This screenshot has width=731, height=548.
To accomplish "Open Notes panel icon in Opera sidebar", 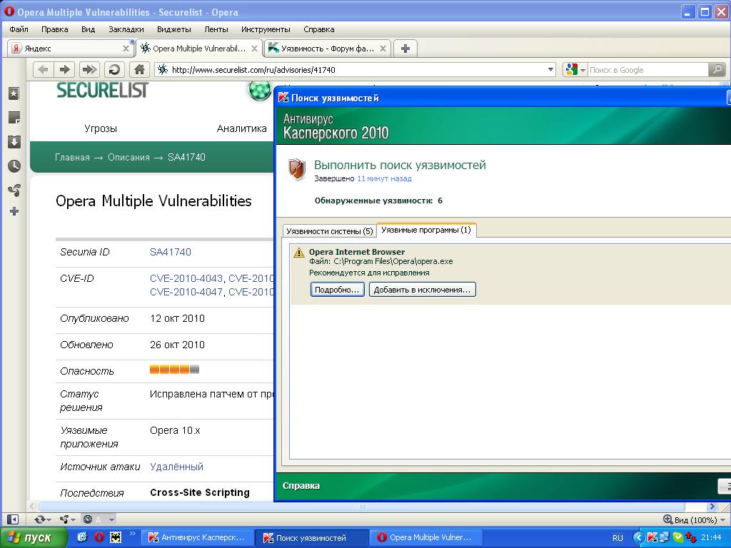I will click(x=14, y=118).
